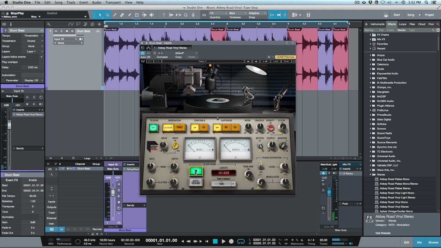Image resolution: width=441 pixels, height=248 pixels.
Task: Open the Audio menu
Action: [x=96, y=2]
